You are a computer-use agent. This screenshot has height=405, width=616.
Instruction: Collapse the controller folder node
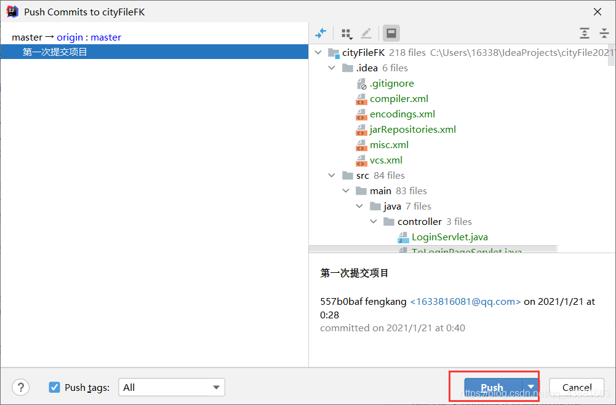[374, 221]
